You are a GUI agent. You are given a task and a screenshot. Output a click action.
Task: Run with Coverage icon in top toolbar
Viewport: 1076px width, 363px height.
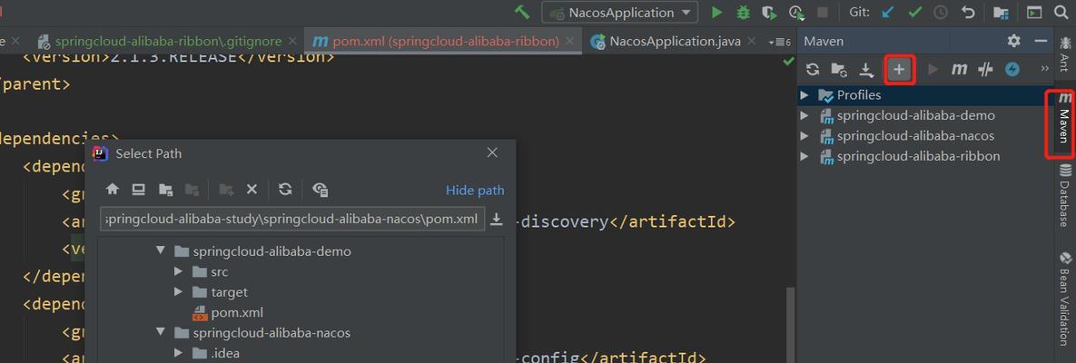tap(770, 13)
